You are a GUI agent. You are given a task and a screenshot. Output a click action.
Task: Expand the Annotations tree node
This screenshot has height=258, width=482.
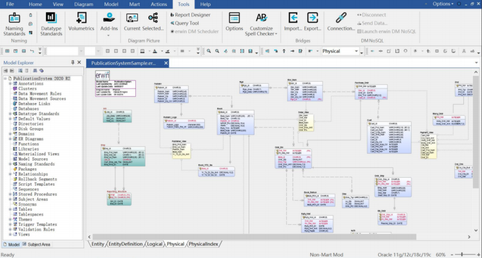click(10, 84)
